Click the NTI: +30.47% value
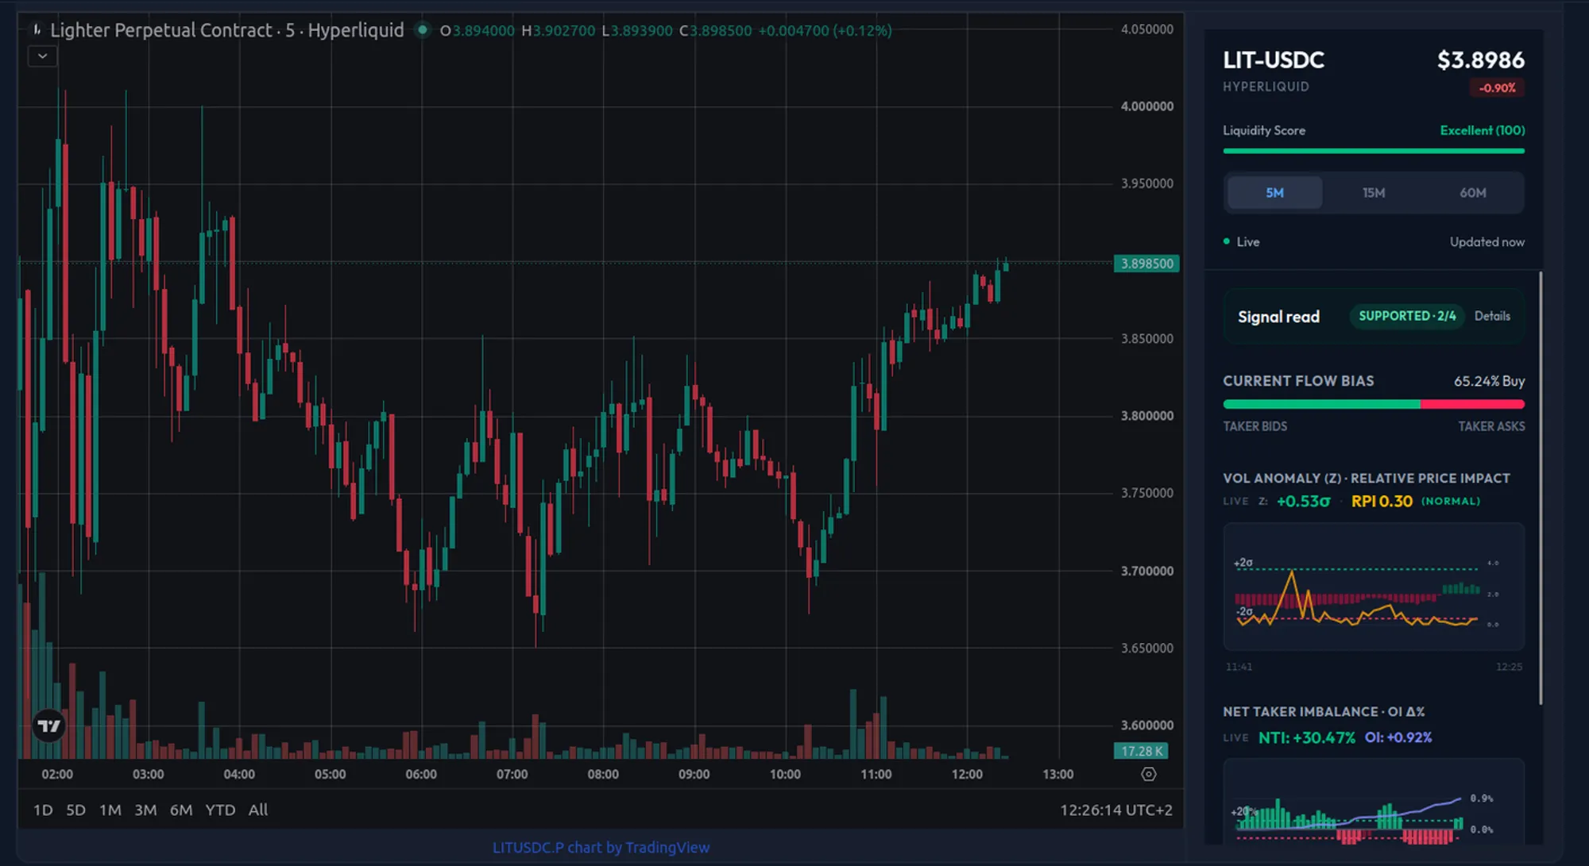The image size is (1589, 866). (1306, 737)
